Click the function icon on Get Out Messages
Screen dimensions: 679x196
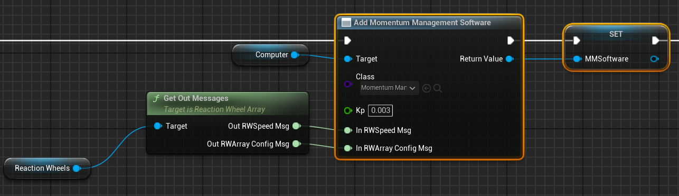(156, 98)
